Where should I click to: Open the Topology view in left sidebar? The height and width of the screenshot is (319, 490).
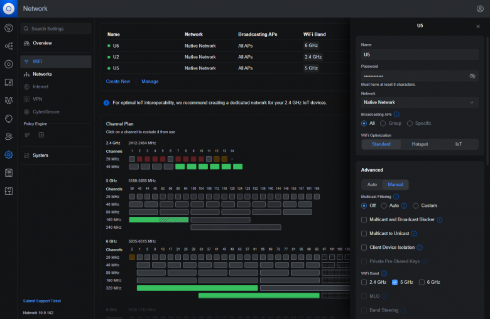(x=9, y=46)
